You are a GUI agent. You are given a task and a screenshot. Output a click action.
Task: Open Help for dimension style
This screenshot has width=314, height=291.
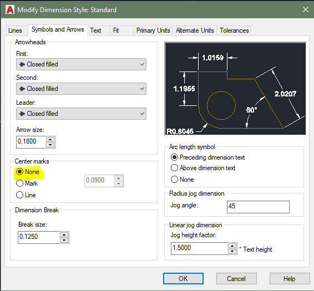(290, 279)
